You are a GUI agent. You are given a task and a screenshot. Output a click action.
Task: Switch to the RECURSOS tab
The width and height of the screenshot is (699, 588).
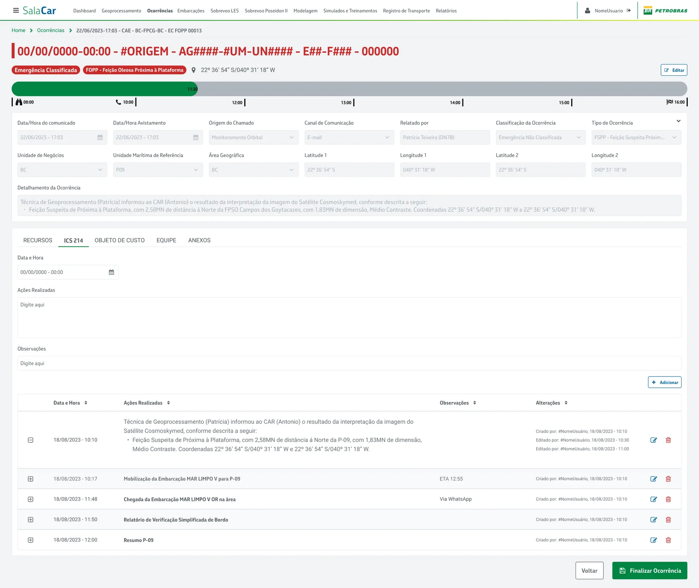38,240
